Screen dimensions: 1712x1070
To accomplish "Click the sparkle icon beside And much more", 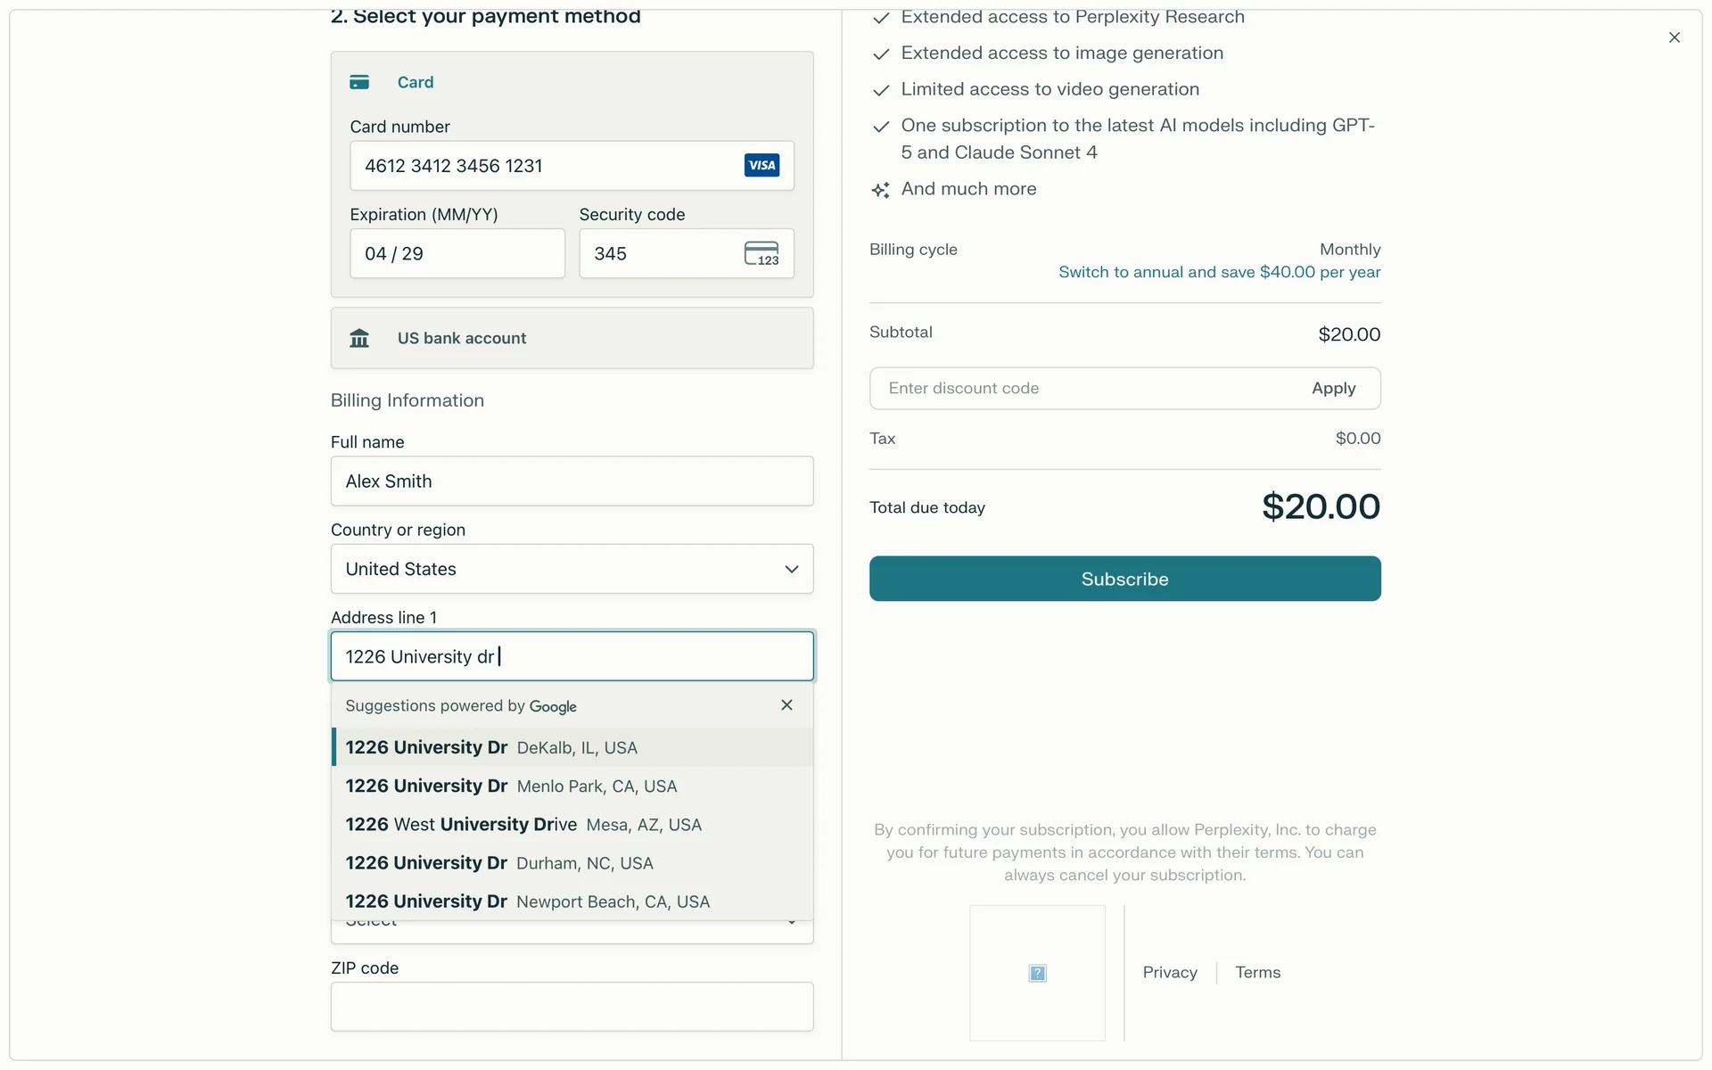I will click(x=881, y=190).
